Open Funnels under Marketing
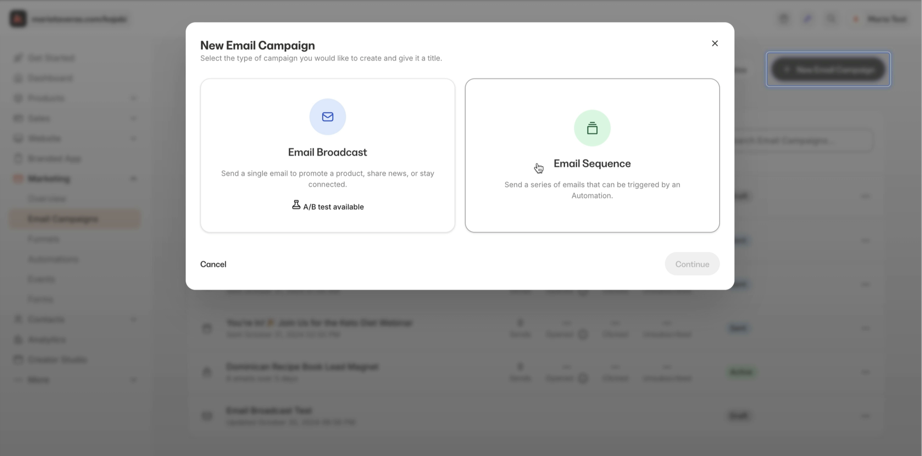Viewport: 922px width, 456px height. click(x=43, y=239)
